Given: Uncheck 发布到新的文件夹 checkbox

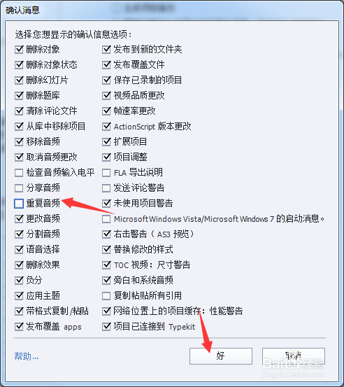Looking at the screenshot, I should pos(106,50).
